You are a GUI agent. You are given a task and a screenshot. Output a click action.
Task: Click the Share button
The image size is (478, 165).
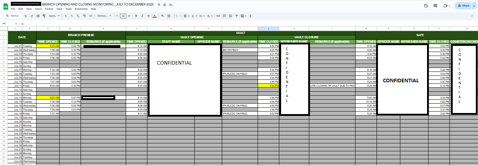click(463, 6)
